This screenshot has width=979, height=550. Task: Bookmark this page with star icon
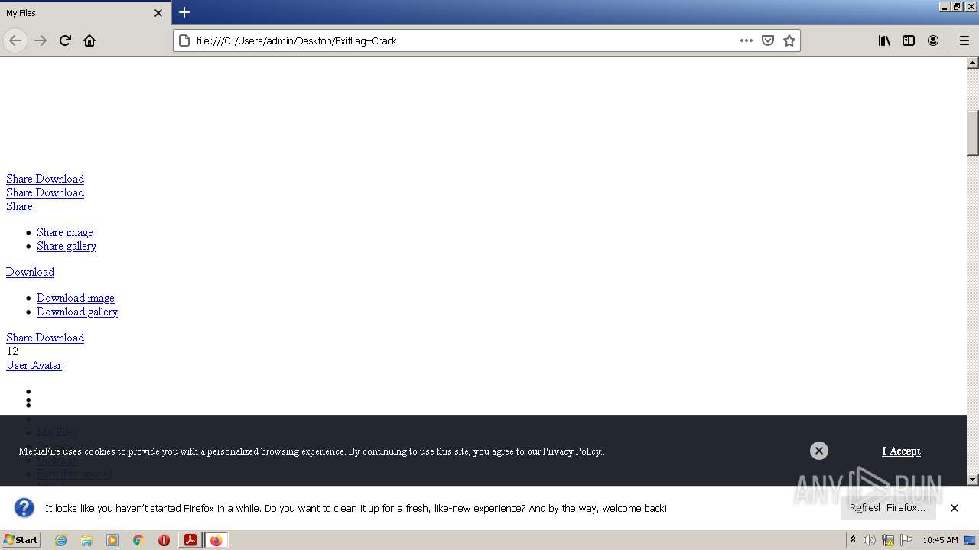click(x=789, y=40)
